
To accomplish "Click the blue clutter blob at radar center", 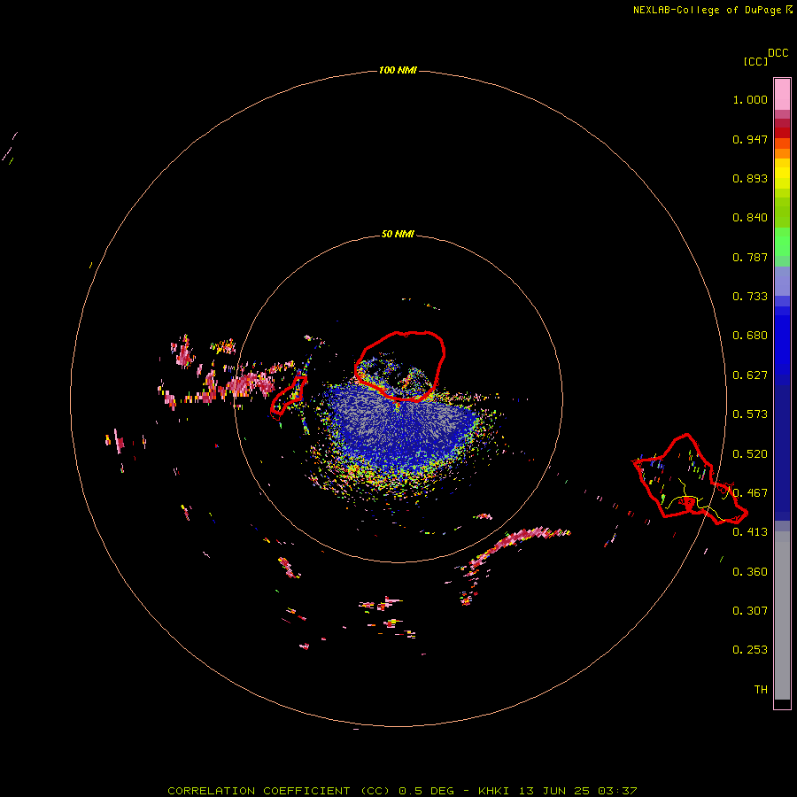I will coord(401,432).
